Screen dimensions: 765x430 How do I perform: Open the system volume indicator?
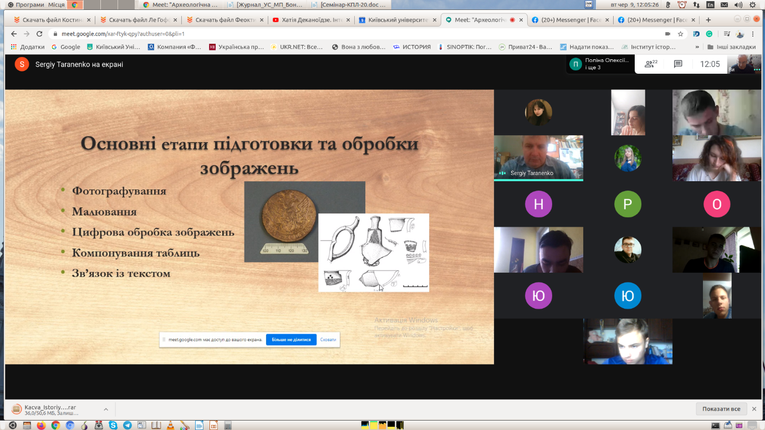(738, 4)
